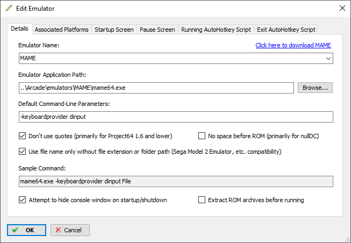Confirm with the OK button
351x243 pixels.
point(26,230)
